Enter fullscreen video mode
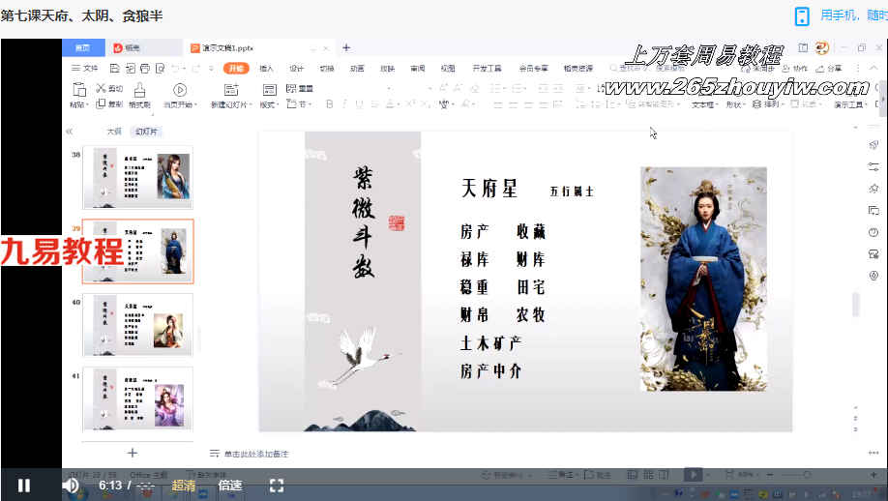The image size is (888, 501). 277,486
